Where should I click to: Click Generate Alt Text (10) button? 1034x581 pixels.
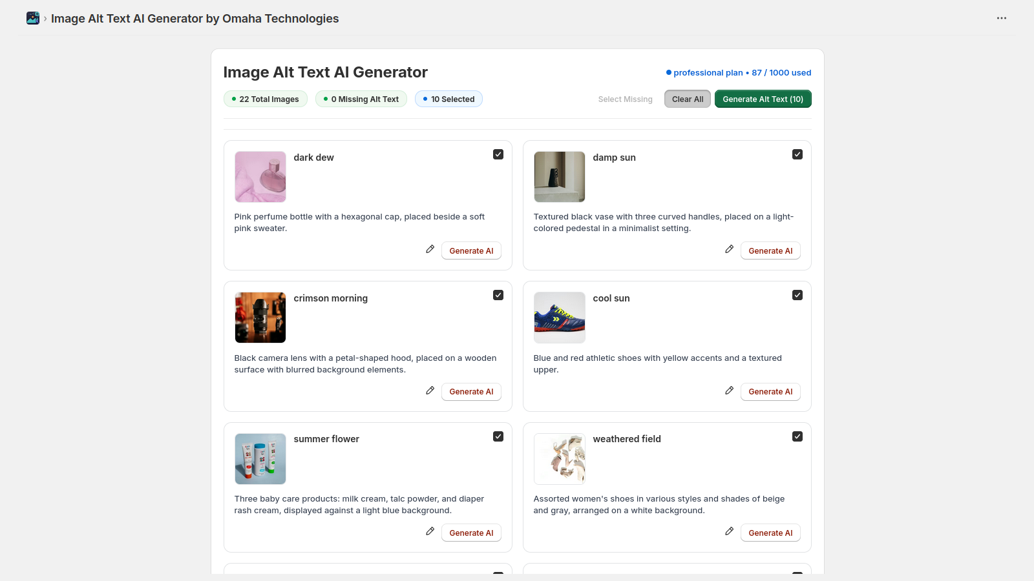763,99
